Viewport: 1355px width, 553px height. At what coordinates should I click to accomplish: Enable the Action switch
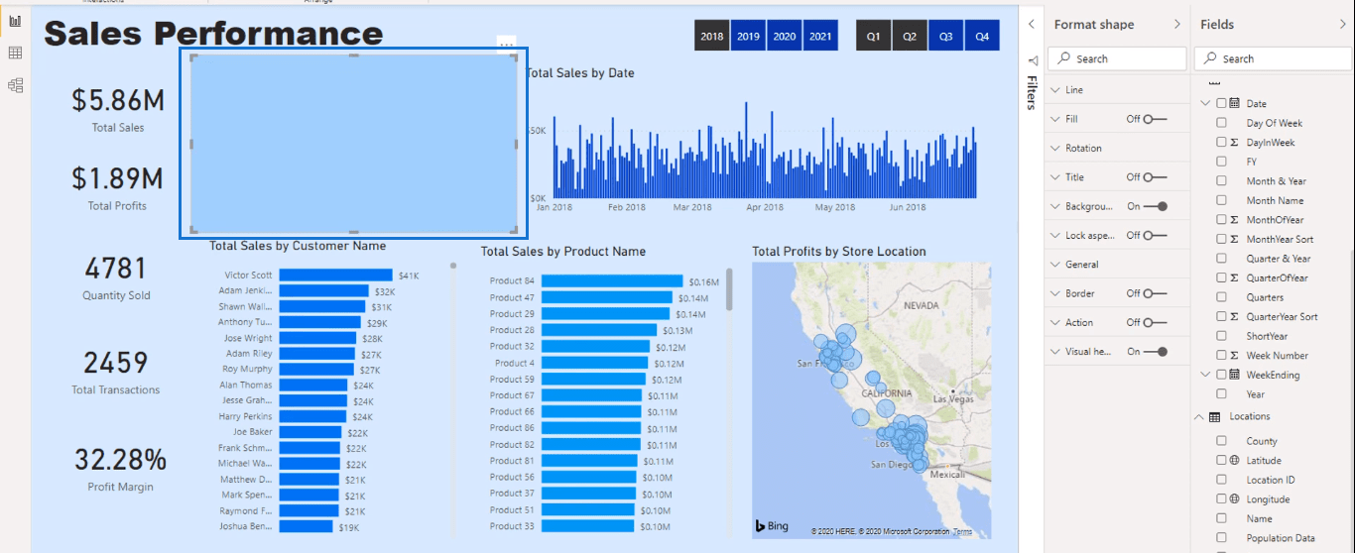[x=1155, y=322]
